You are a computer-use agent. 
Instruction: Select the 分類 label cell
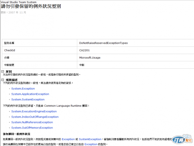tap(39, 58)
